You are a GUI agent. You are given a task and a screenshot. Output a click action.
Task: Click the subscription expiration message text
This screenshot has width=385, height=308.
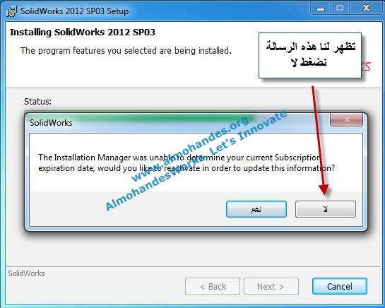coord(186,163)
